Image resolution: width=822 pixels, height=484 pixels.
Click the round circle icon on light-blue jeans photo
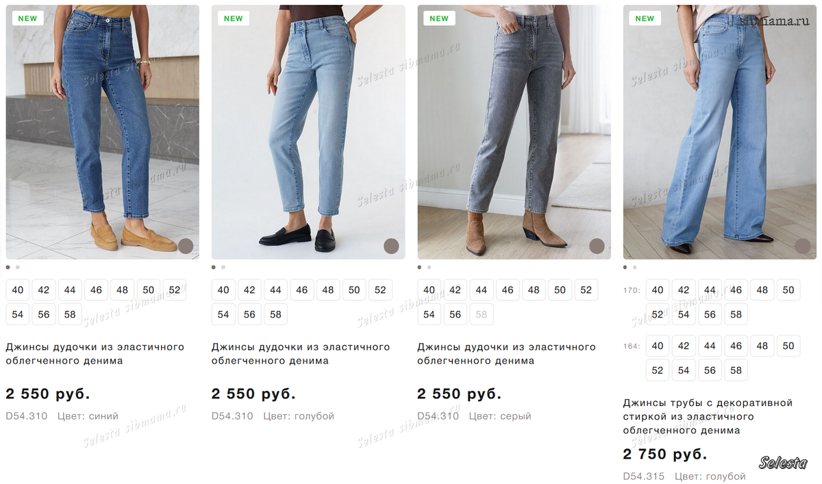[391, 246]
